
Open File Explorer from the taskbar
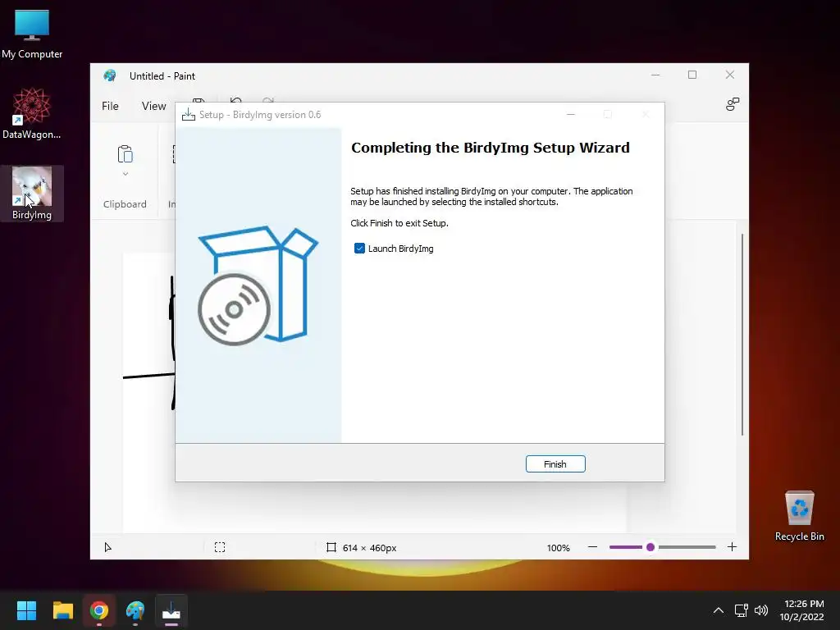tap(62, 610)
